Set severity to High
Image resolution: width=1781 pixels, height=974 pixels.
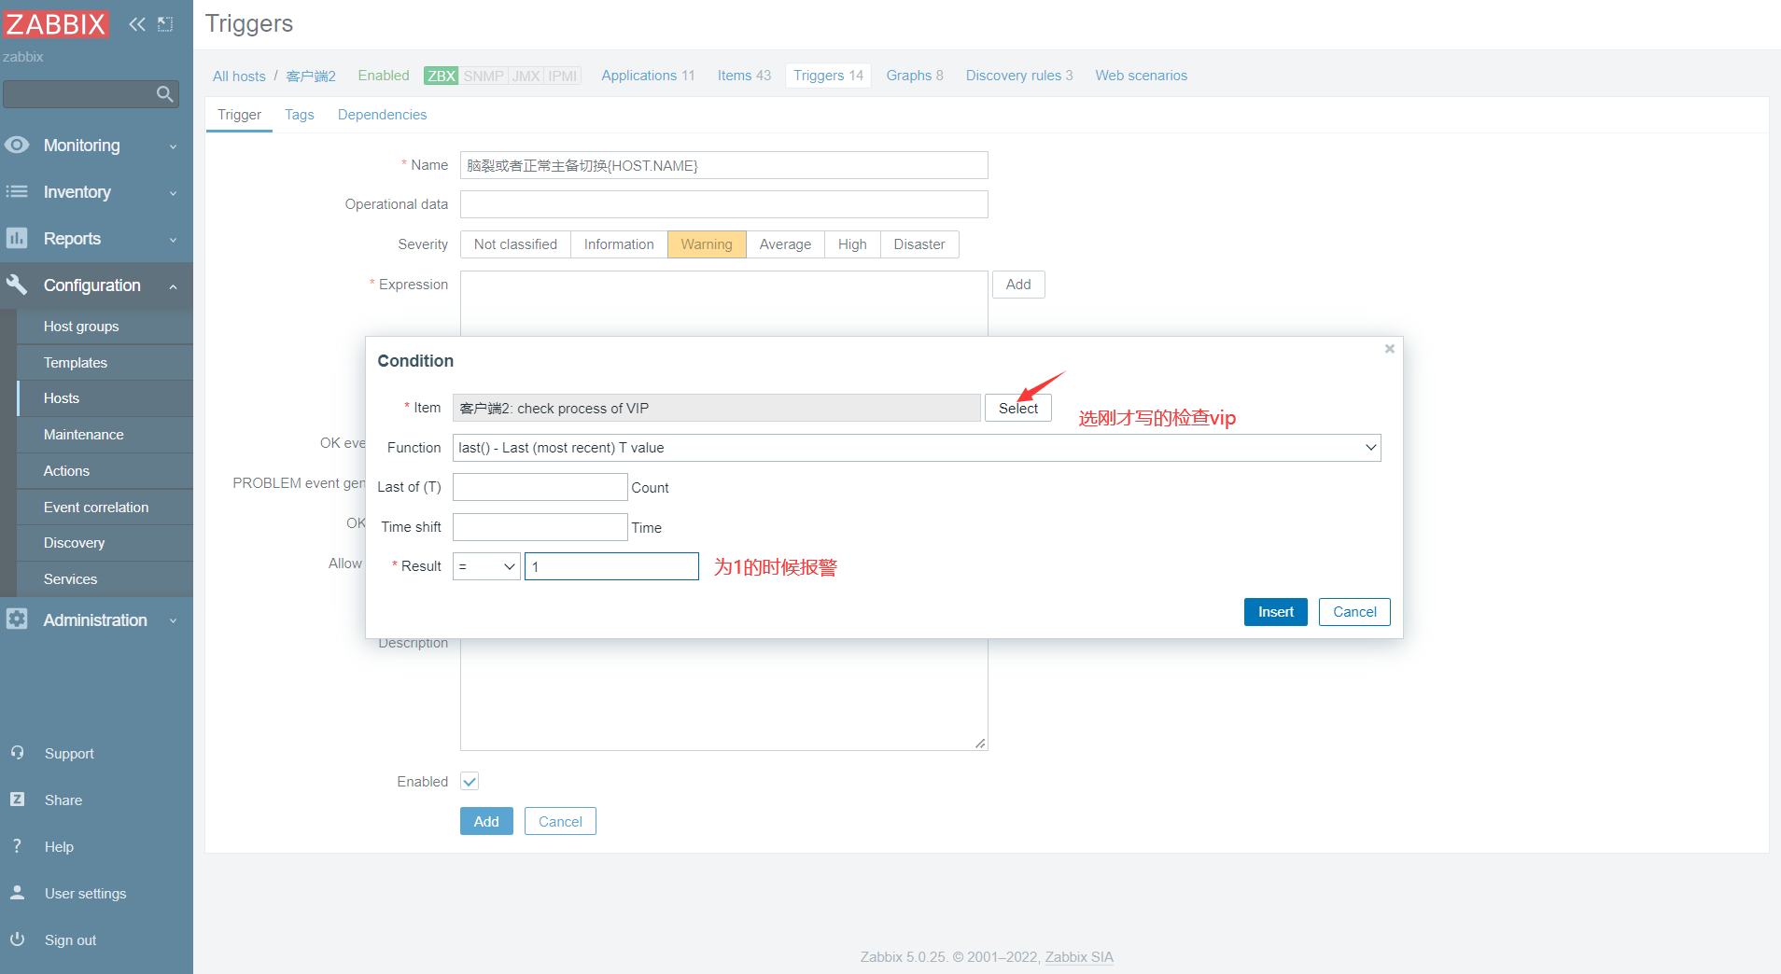tap(852, 244)
